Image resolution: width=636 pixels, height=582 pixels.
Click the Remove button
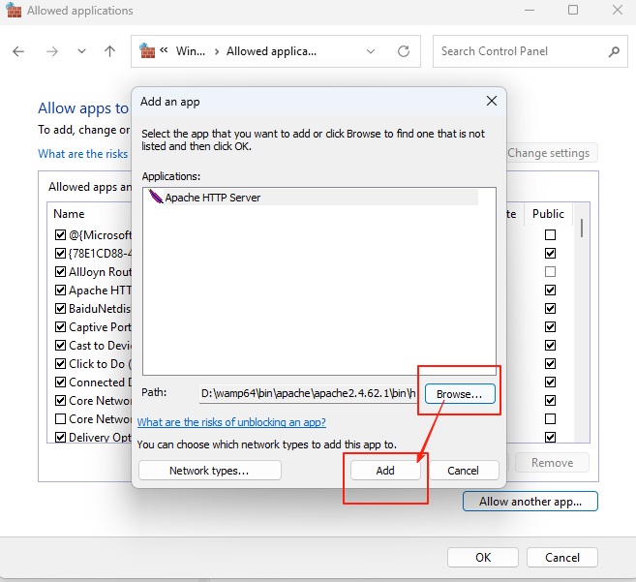click(552, 463)
